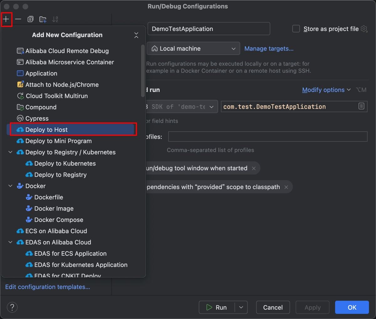Remove the run/debug tool window option tag
376x319 pixels.
click(x=254, y=168)
